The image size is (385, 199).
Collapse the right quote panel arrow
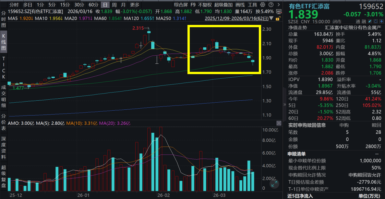tap(285, 105)
